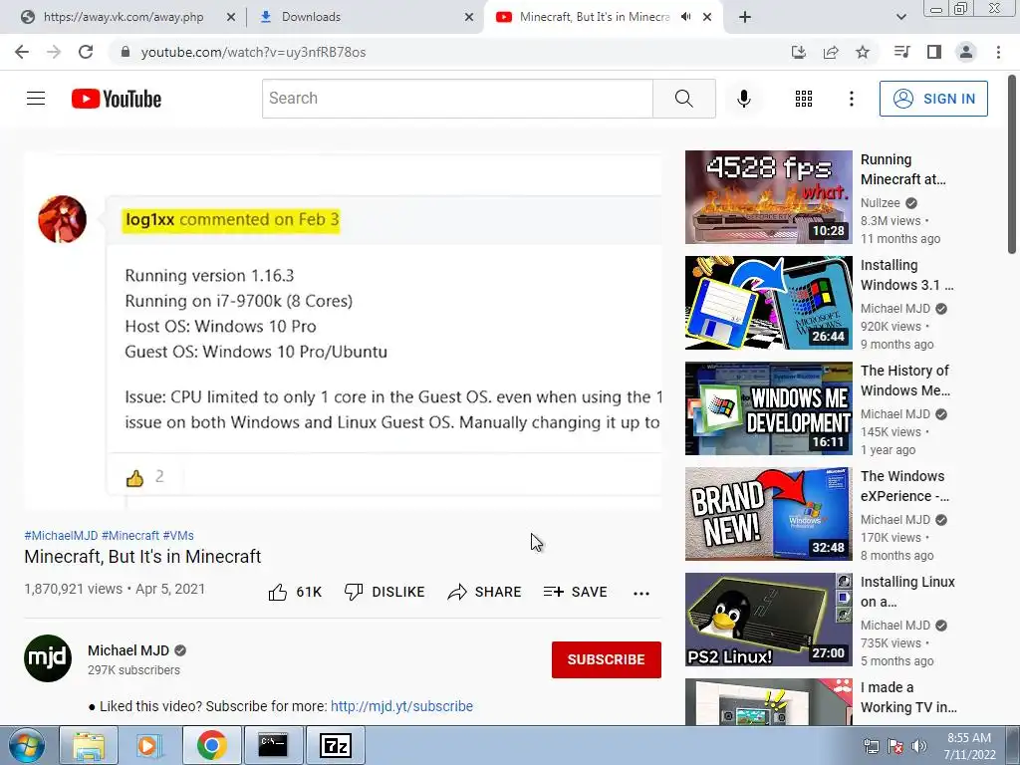Screen dimensions: 1020x765
Task: Open the media player taskbar icon
Action: [x=149, y=745]
